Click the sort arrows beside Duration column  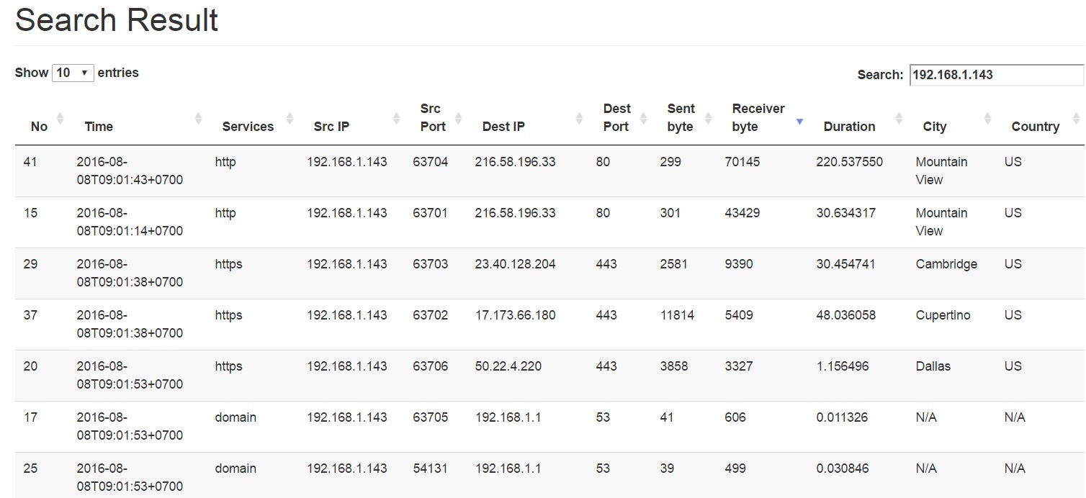[x=899, y=118]
